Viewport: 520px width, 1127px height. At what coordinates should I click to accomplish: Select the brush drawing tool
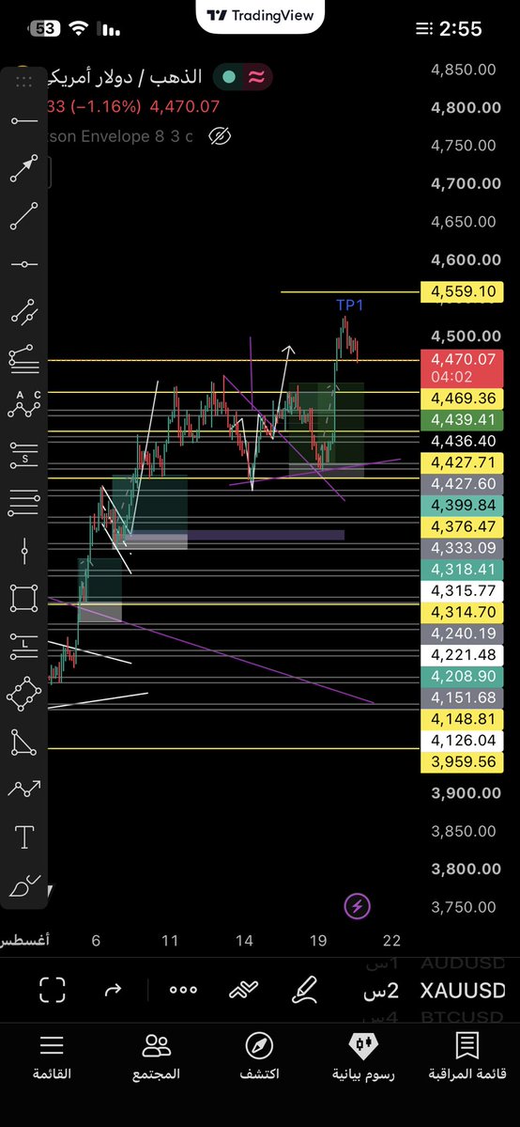pos(23,886)
